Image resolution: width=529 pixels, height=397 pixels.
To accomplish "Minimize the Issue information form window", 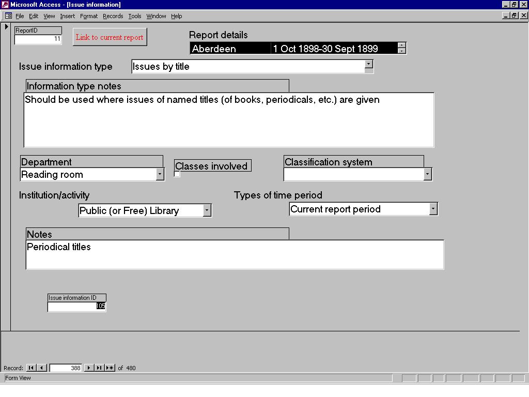I will pos(506,16).
